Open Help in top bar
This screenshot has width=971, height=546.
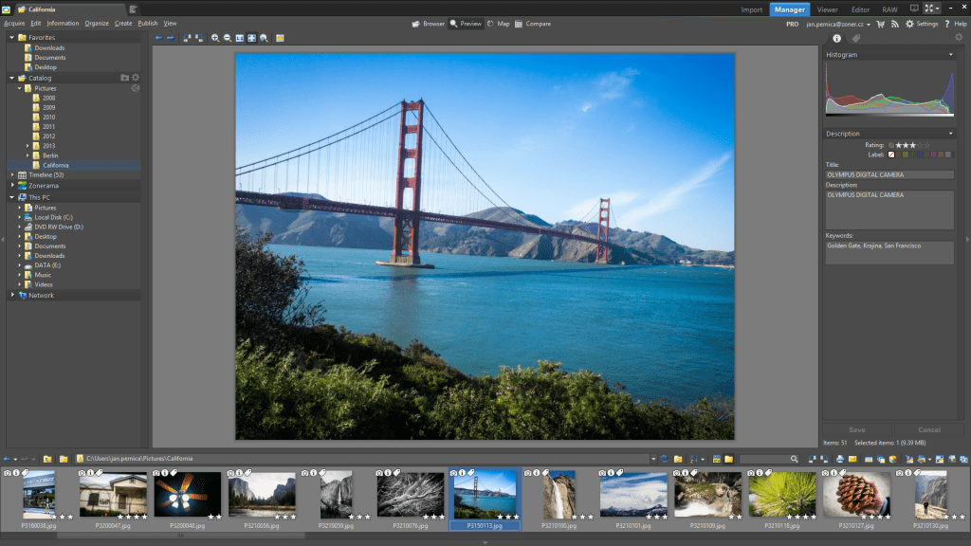click(956, 24)
